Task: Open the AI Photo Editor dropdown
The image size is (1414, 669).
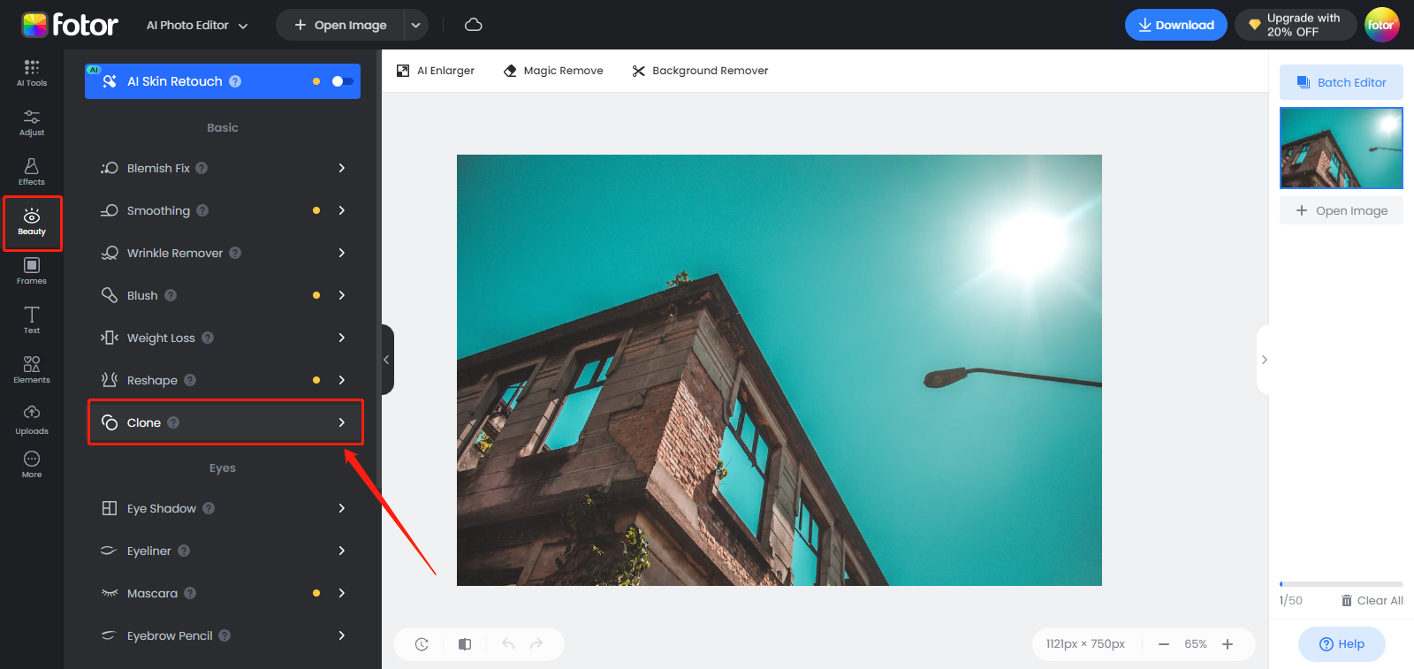Action: point(197,25)
